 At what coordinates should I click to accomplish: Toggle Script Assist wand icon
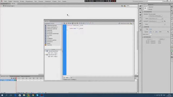click(x=131, y=23)
